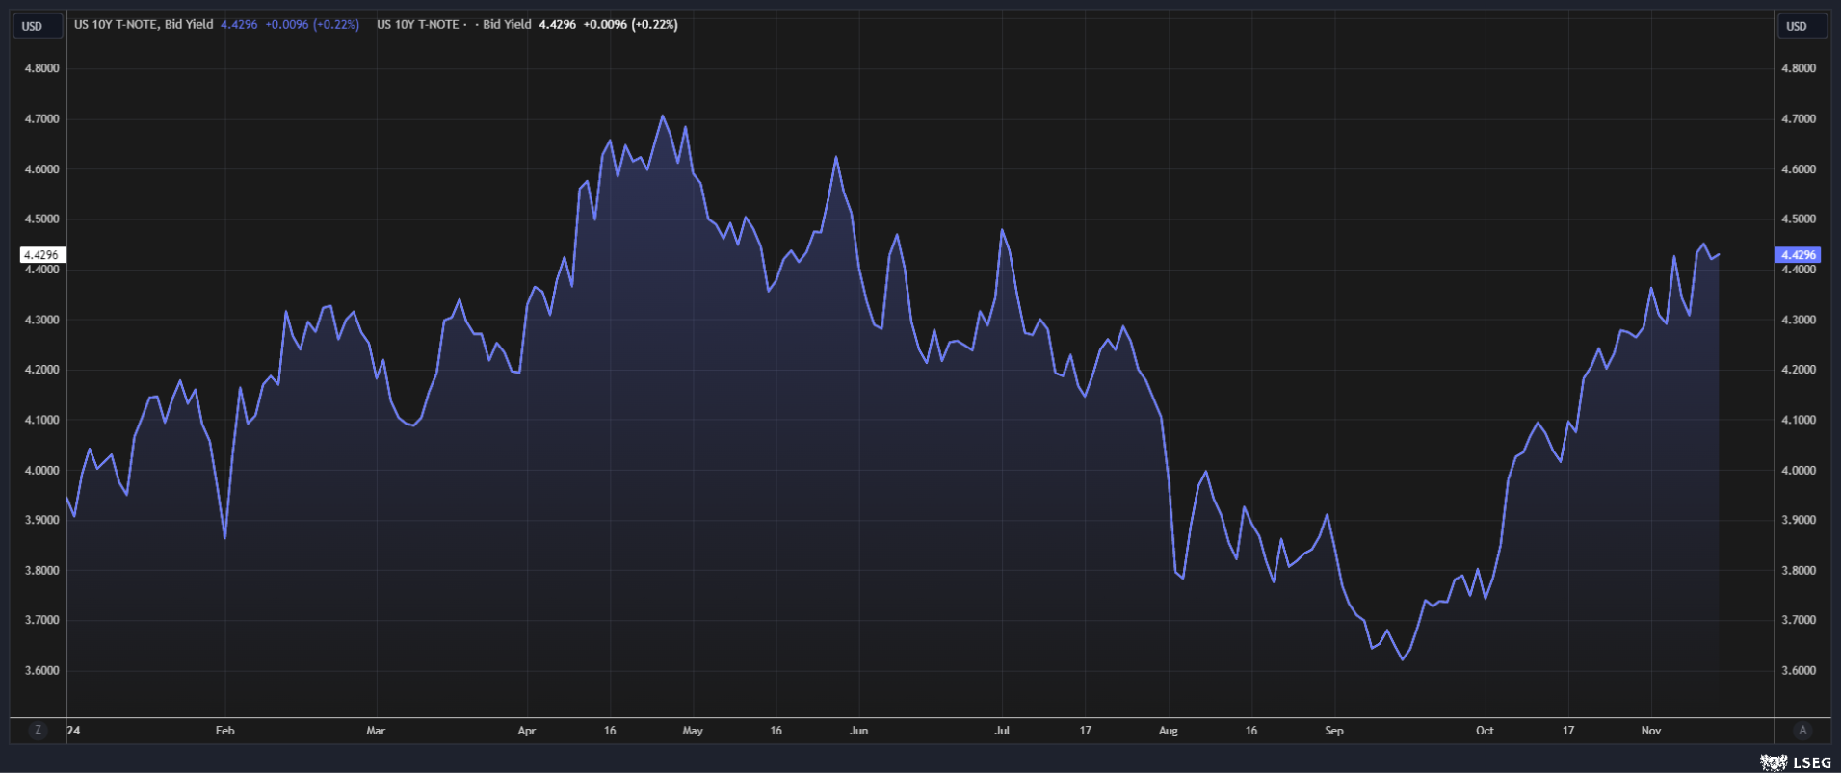Click the Aug label on time axis
This screenshot has height=773, width=1841.
click(1168, 731)
